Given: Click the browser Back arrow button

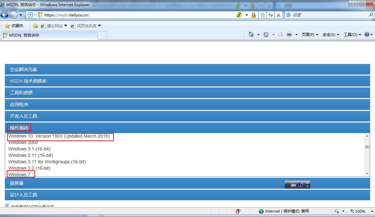Looking at the screenshot, I should 4,15.
